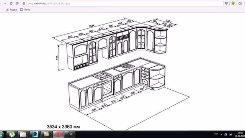Open the network signal tray icon
This screenshot has height=138, width=245.
230,135
